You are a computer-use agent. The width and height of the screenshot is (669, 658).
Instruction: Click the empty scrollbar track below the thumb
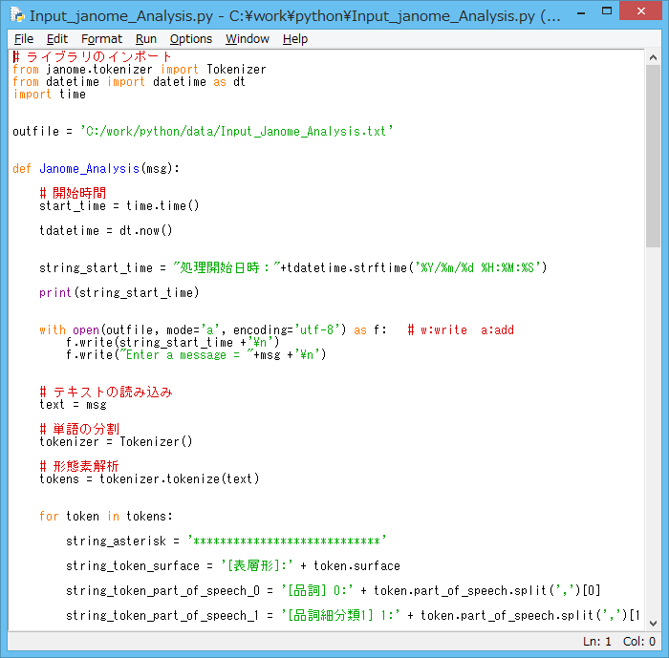653,430
